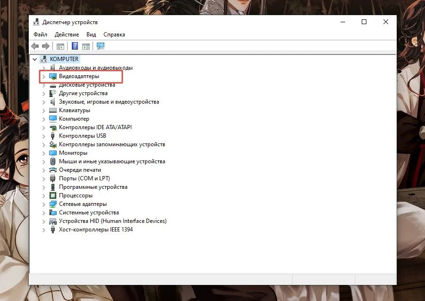Maximize the Диспетчер устройств window
Screen dimensions: 425x301
coord(364,22)
